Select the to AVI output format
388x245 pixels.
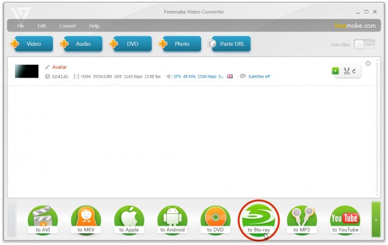[x=43, y=220]
